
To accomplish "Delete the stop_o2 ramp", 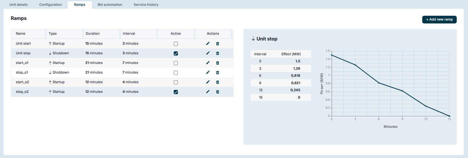I will click(218, 92).
